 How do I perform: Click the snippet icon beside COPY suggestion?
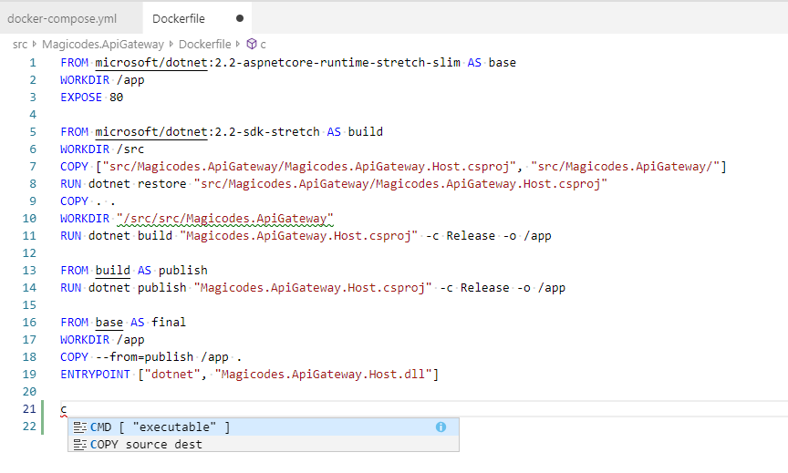pyautogui.click(x=80, y=444)
